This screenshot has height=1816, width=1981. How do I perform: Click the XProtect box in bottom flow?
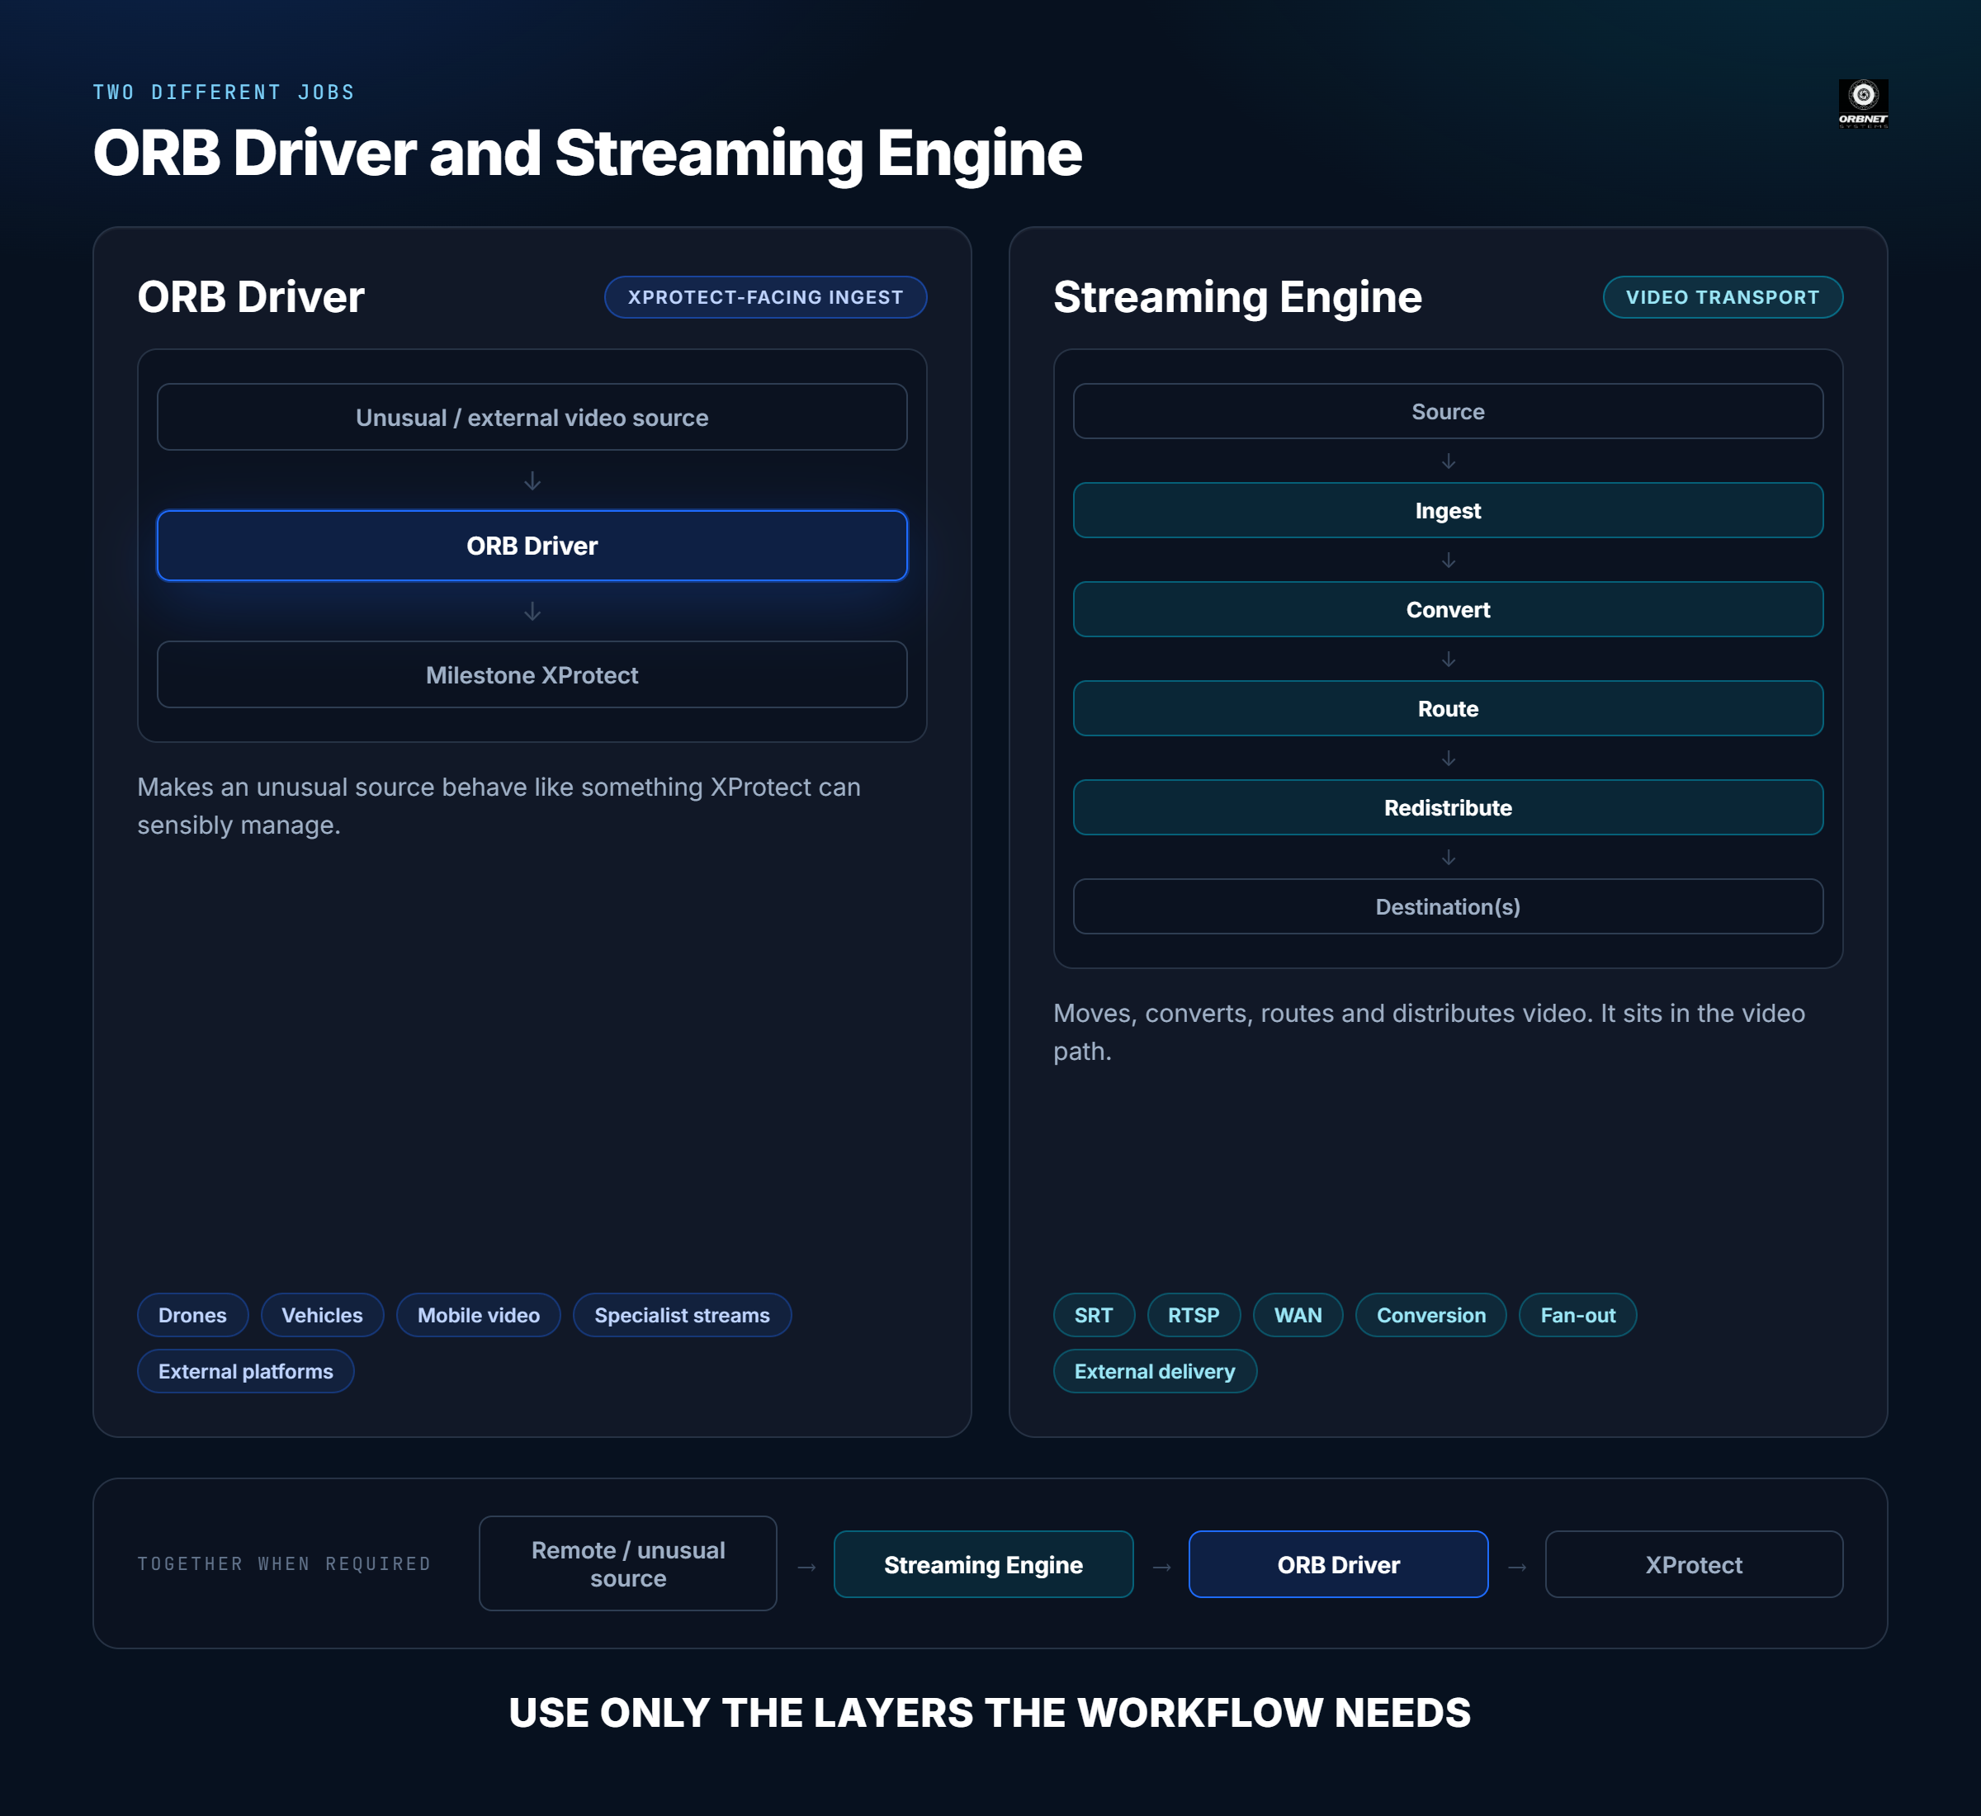1694,1564
